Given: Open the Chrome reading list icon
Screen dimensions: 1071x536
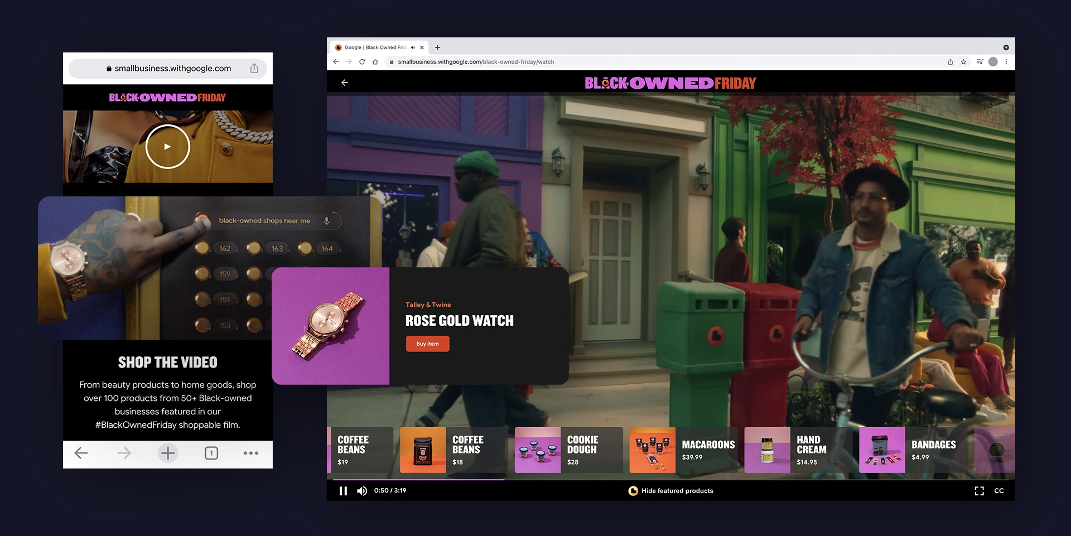Looking at the screenshot, I should [980, 62].
